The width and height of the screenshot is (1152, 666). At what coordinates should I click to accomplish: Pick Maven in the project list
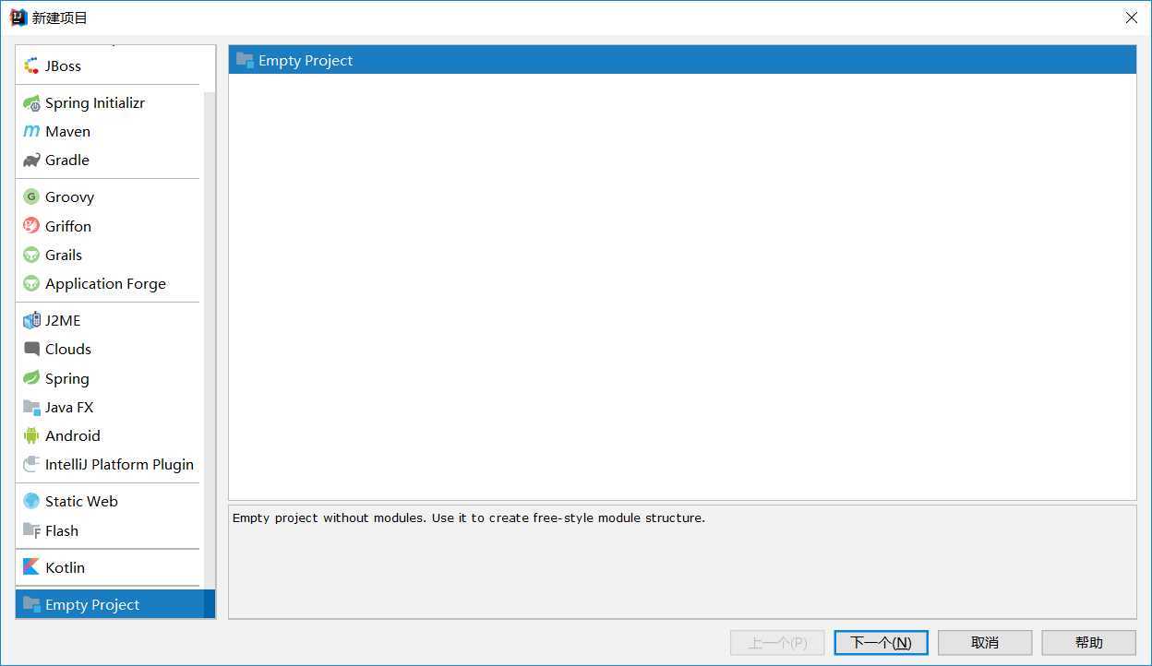(67, 132)
